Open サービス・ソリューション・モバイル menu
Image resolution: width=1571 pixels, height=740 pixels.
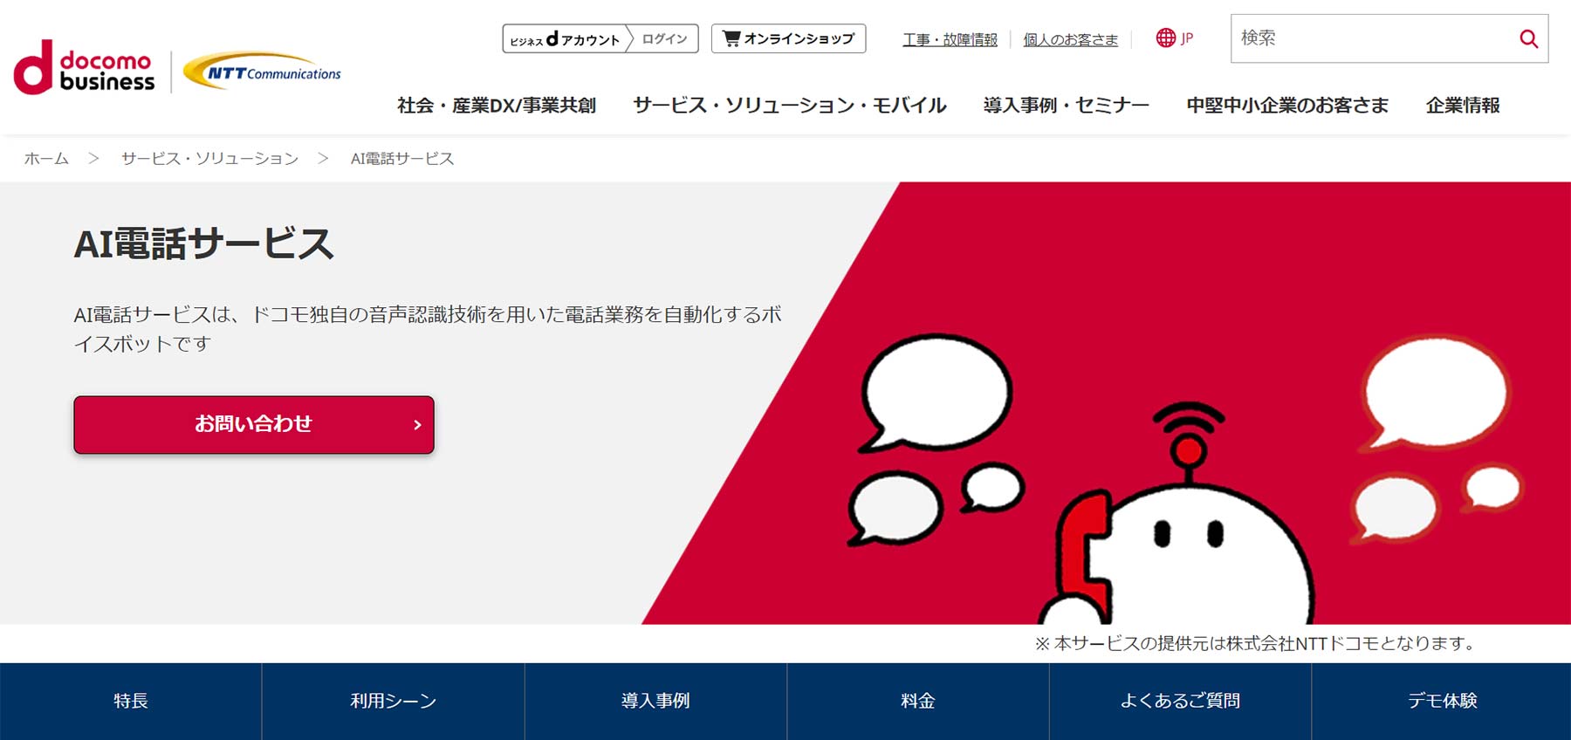tap(790, 106)
